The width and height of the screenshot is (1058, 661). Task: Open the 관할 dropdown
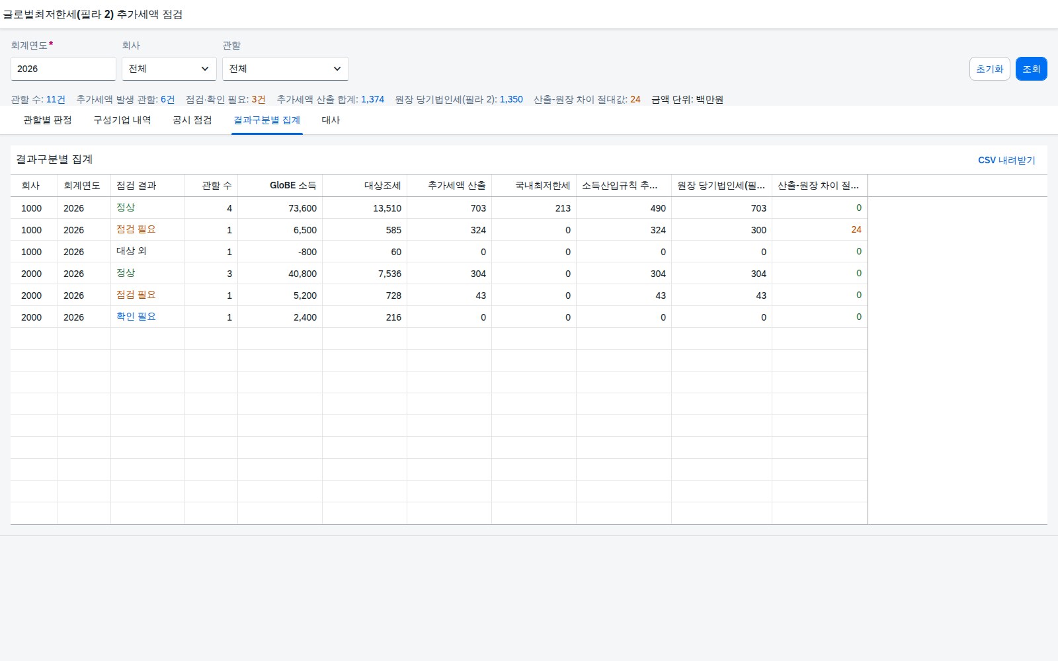(285, 69)
